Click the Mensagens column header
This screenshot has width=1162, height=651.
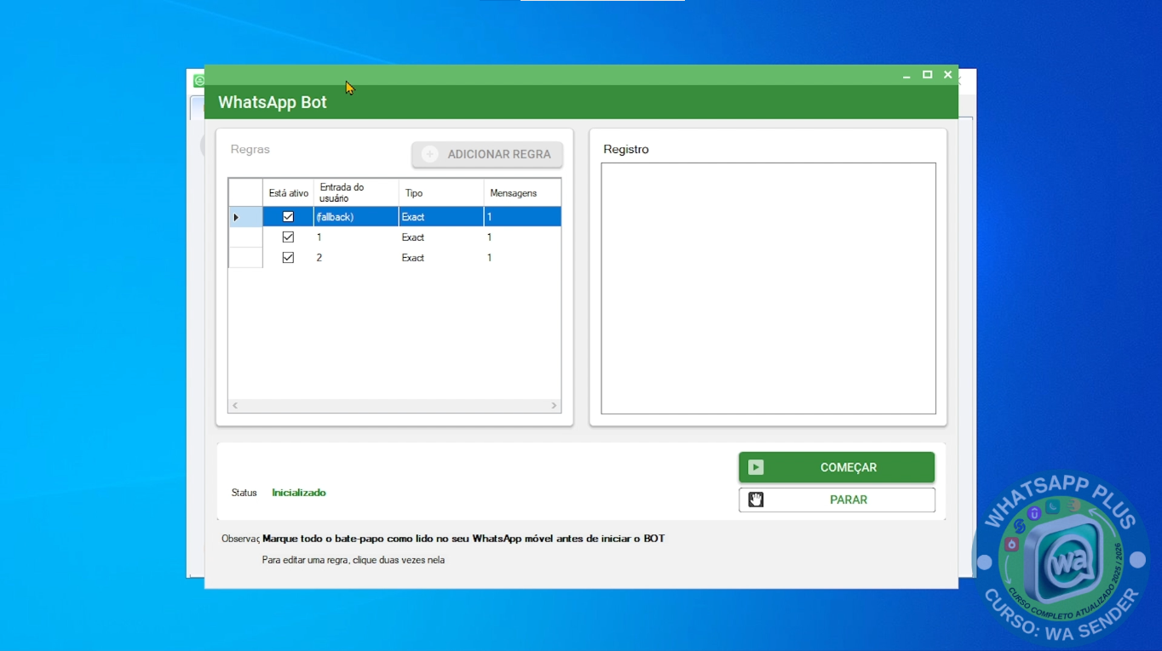(522, 193)
